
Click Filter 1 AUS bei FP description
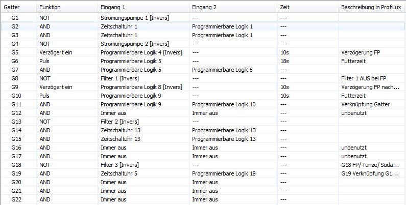pyautogui.click(x=365, y=78)
